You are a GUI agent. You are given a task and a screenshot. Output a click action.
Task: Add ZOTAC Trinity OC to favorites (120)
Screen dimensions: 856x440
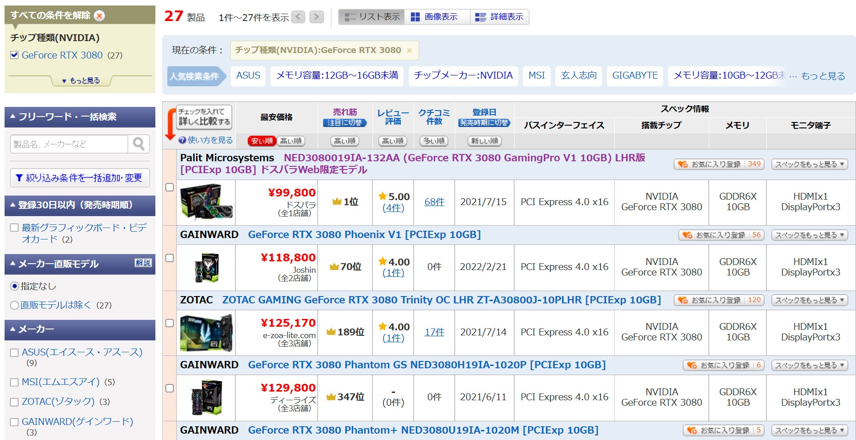pyautogui.click(x=718, y=300)
